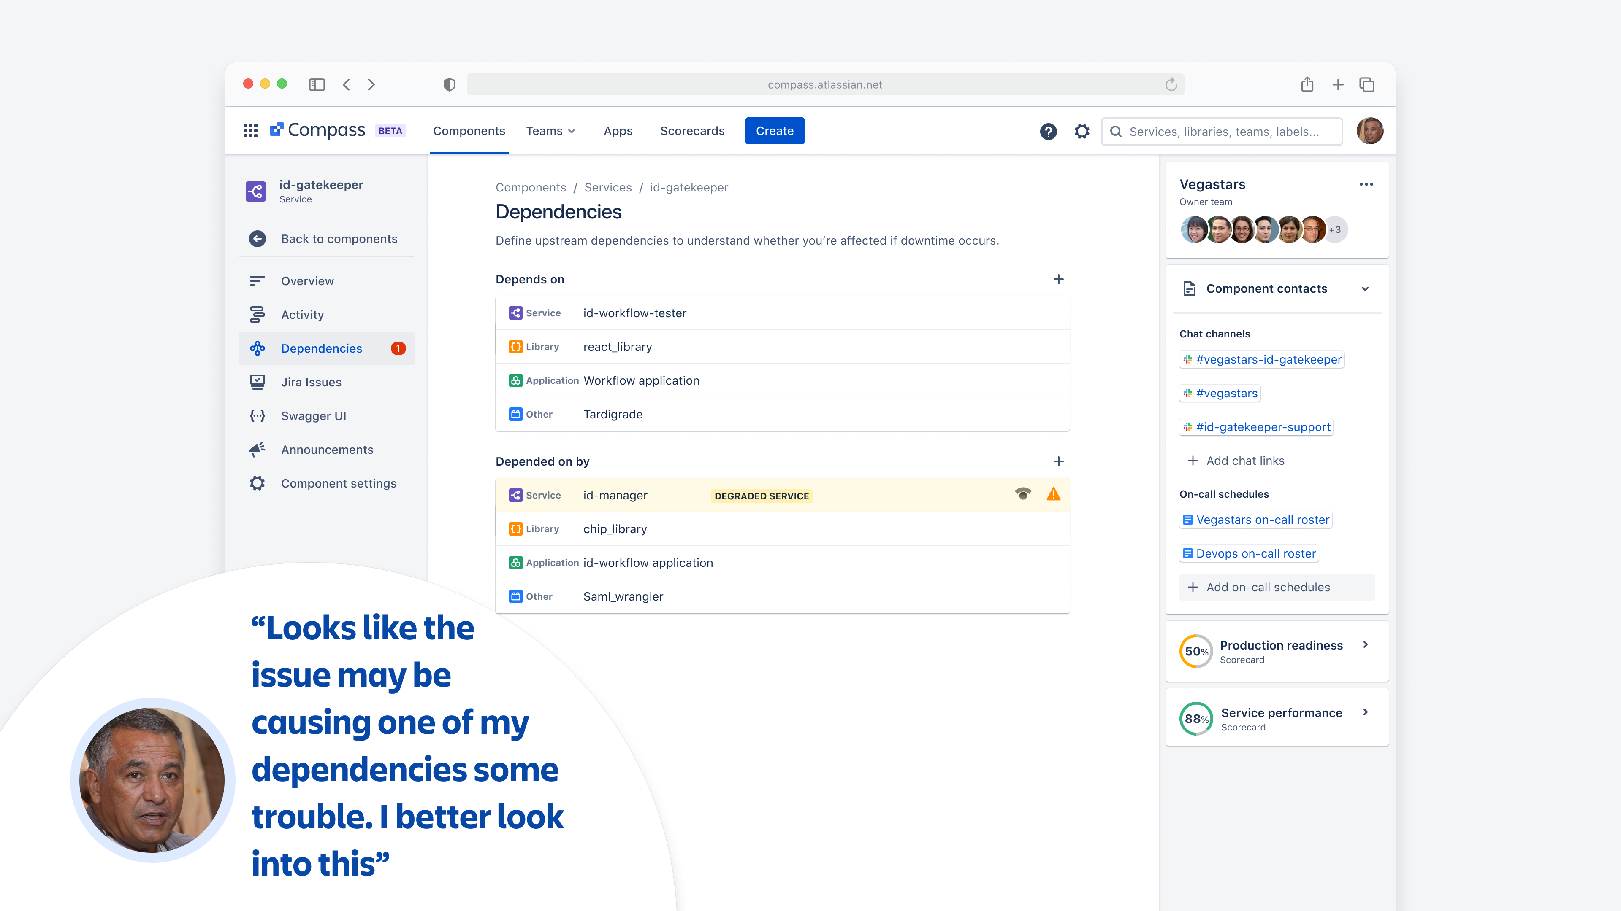Focus the search services field
This screenshot has width=1621, height=911.
(1222, 132)
